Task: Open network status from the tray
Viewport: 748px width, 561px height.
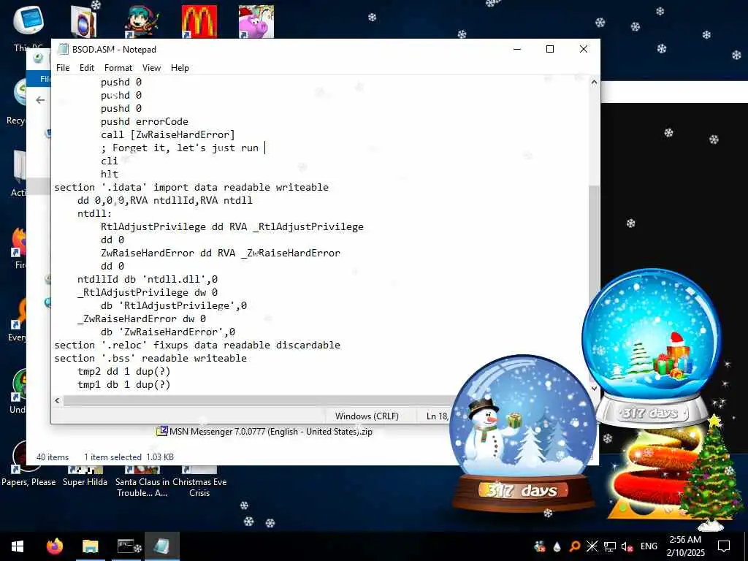Action: pyautogui.click(x=610, y=546)
